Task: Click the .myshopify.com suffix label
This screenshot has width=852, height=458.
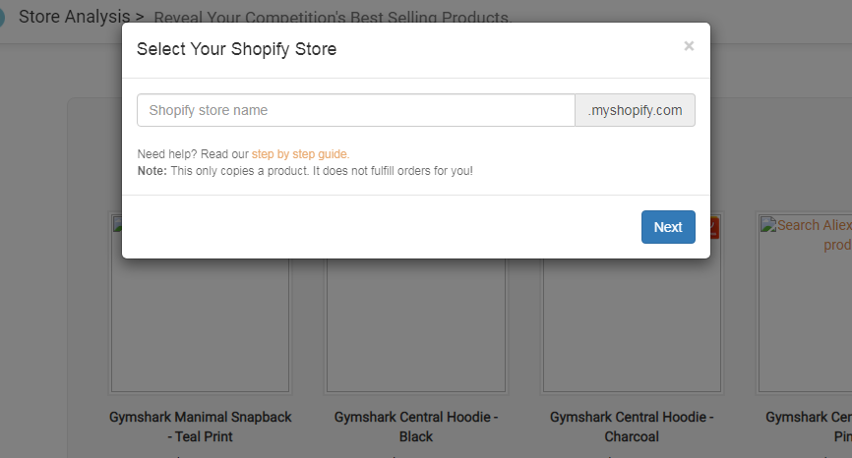Action: [635, 110]
